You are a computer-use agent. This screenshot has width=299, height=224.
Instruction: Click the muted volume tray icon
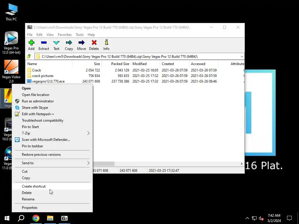click(261, 218)
